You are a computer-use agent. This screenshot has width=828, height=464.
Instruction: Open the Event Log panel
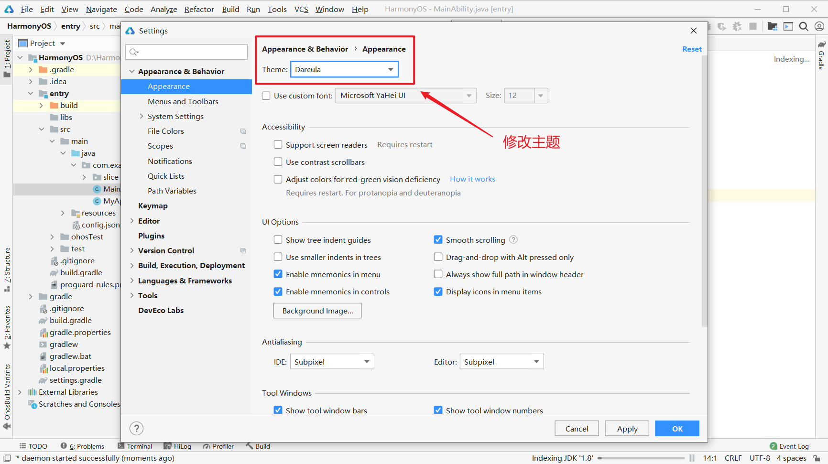point(789,446)
